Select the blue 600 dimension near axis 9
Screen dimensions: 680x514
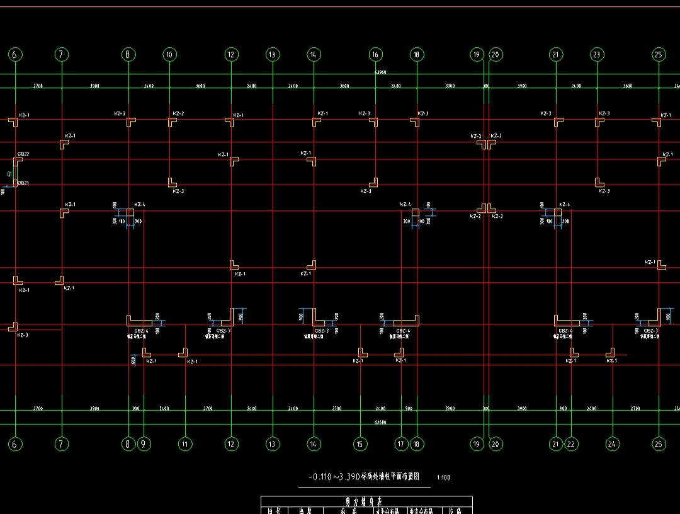(132, 360)
